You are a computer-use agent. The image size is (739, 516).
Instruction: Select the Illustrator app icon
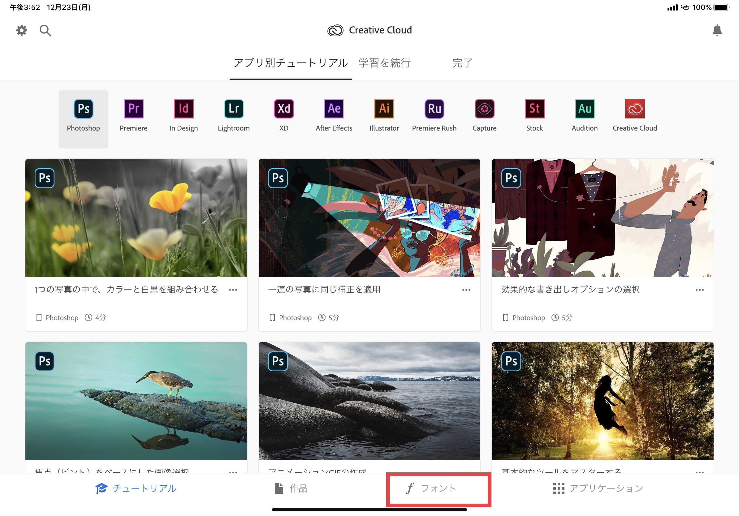coord(384,109)
